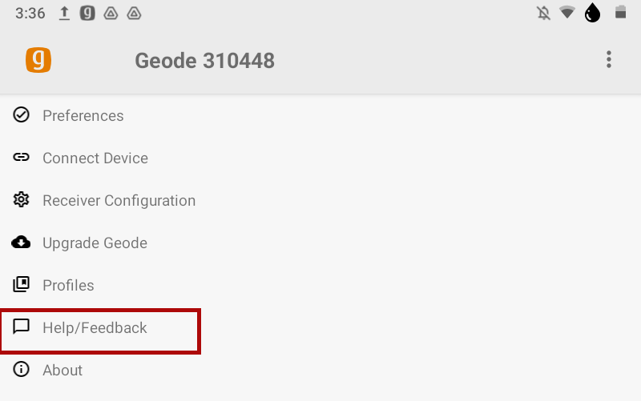Open the Preferences menu item
Image resolution: width=641 pixels, height=401 pixels.
click(x=83, y=116)
